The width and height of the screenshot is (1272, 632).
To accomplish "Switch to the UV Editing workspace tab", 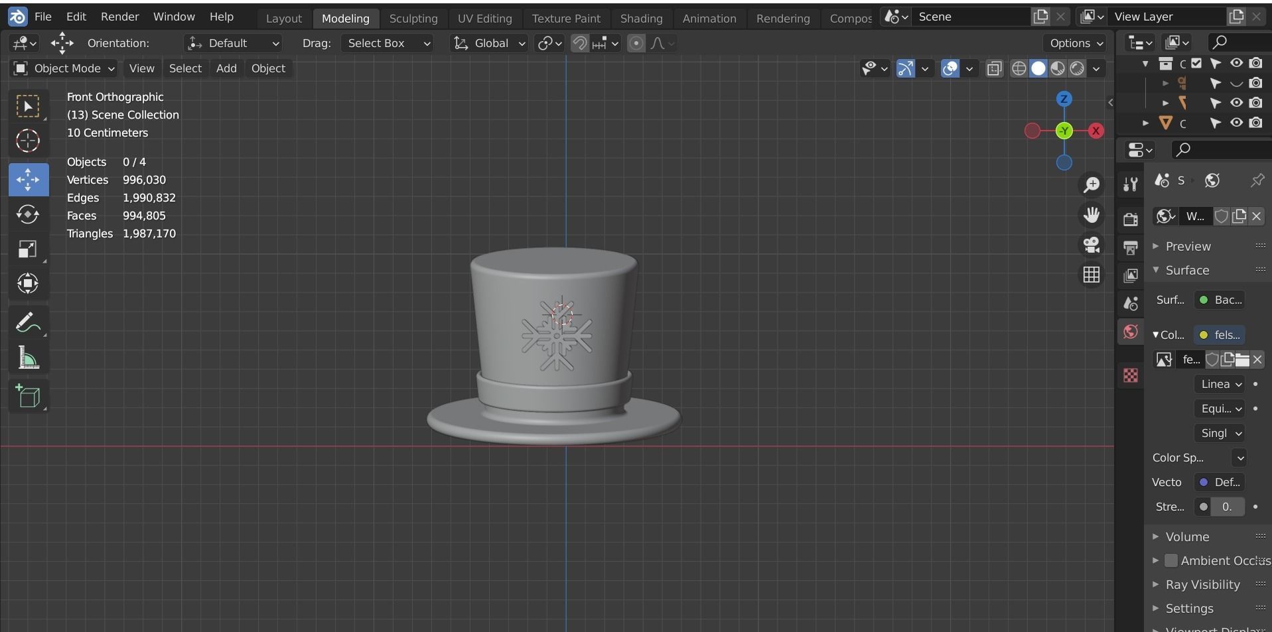I will pyautogui.click(x=484, y=19).
